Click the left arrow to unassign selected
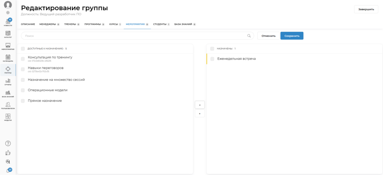Image resolution: width=383 pixels, height=175 pixels. (200, 114)
